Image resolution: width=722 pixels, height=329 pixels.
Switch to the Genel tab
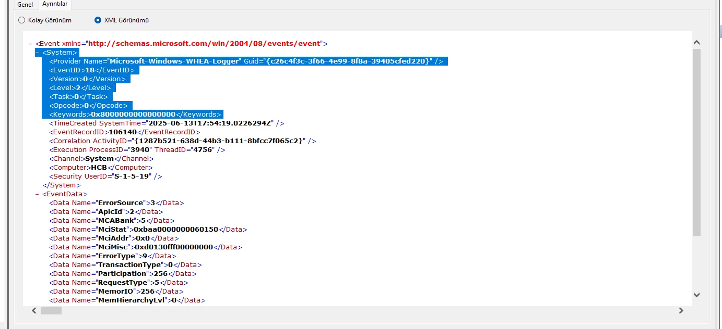click(25, 5)
